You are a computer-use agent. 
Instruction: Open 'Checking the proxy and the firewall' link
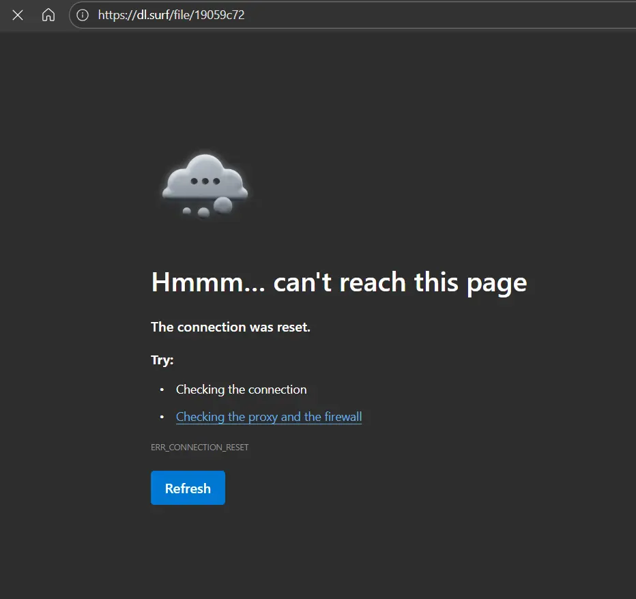[268, 416]
